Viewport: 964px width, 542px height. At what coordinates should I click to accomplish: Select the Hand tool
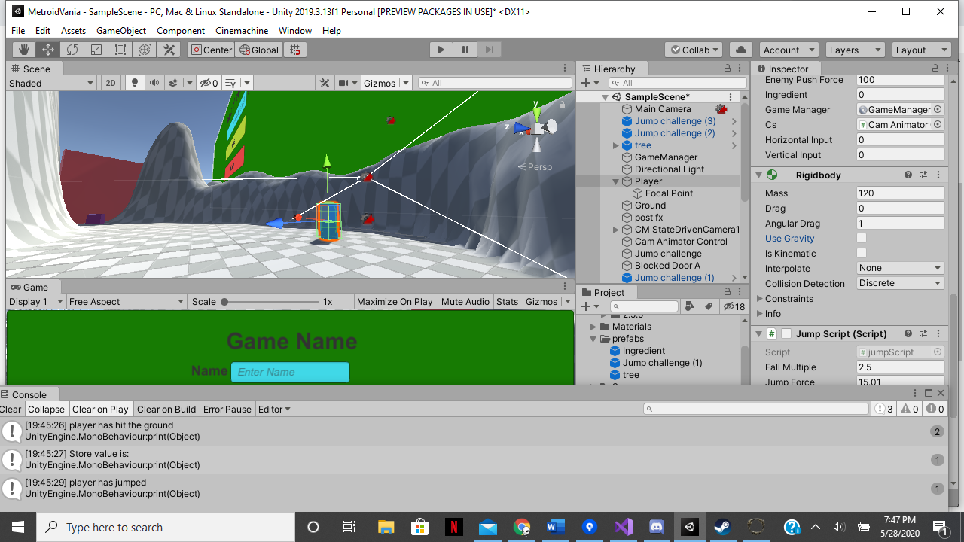coord(24,50)
